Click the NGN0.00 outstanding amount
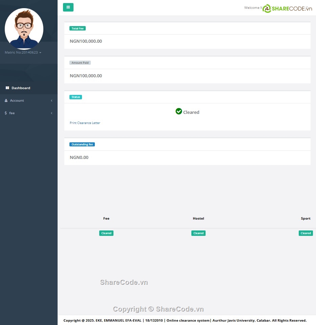The width and height of the screenshot is (316, 325). tap(79, 158)
